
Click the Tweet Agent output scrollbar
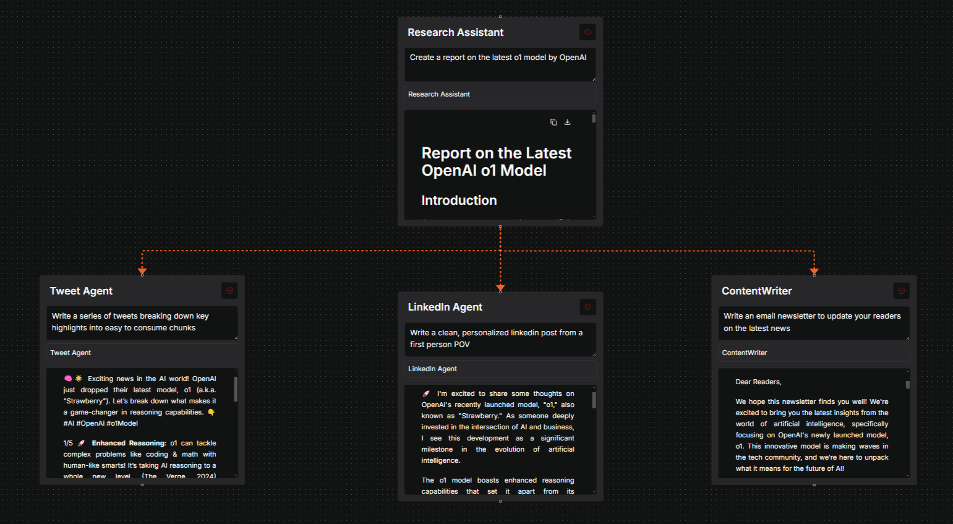pyautogui.click(x=236, y=390)
